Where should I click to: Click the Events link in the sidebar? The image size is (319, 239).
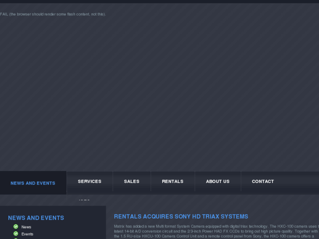tap(27, 234)
